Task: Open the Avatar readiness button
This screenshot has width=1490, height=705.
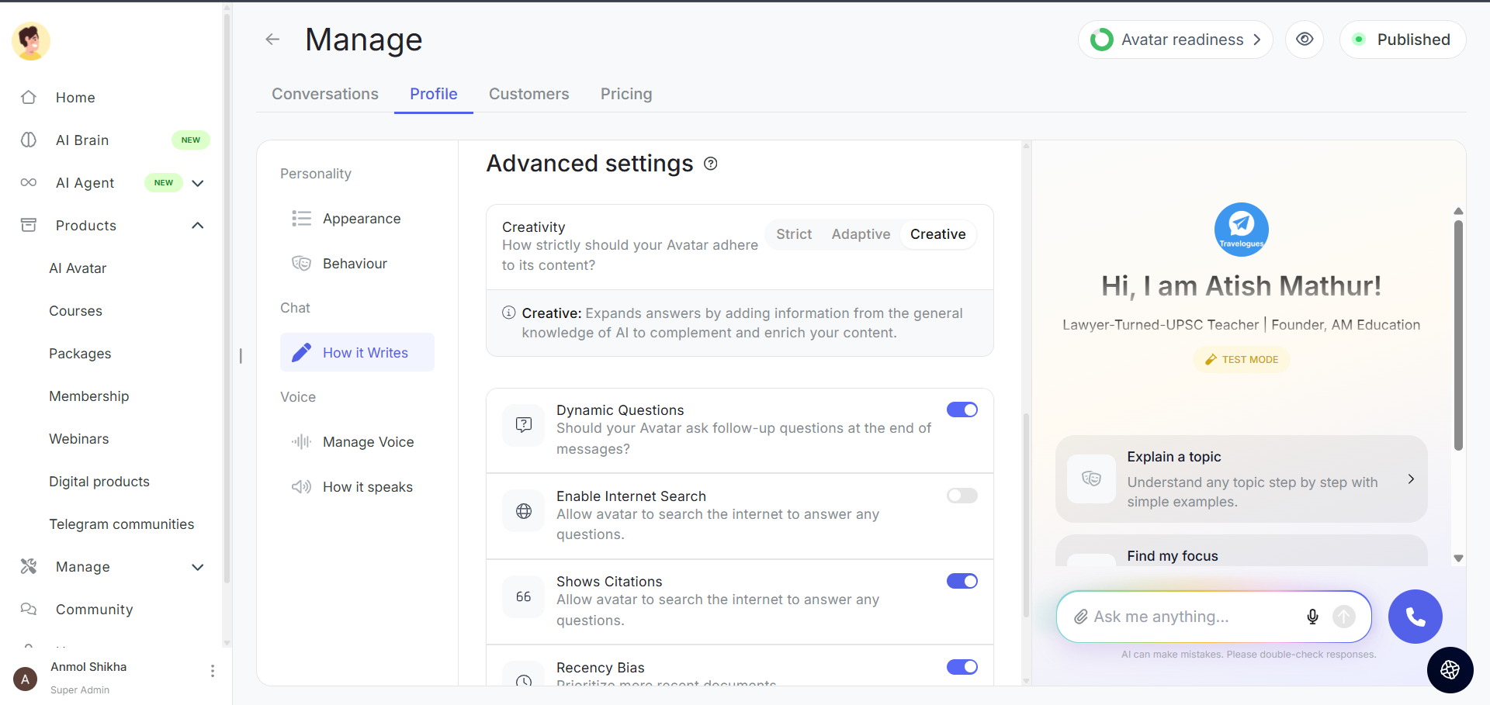Action: pyautogui.click(x=1175, y=40)
